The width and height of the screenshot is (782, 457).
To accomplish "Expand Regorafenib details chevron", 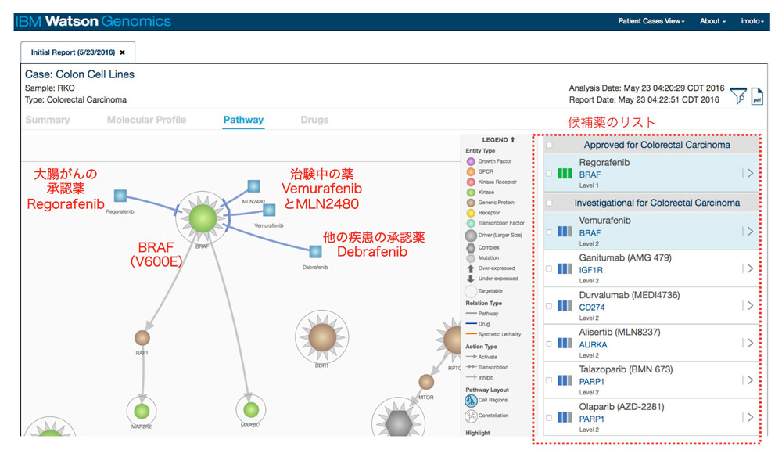I will click(750, 173).
